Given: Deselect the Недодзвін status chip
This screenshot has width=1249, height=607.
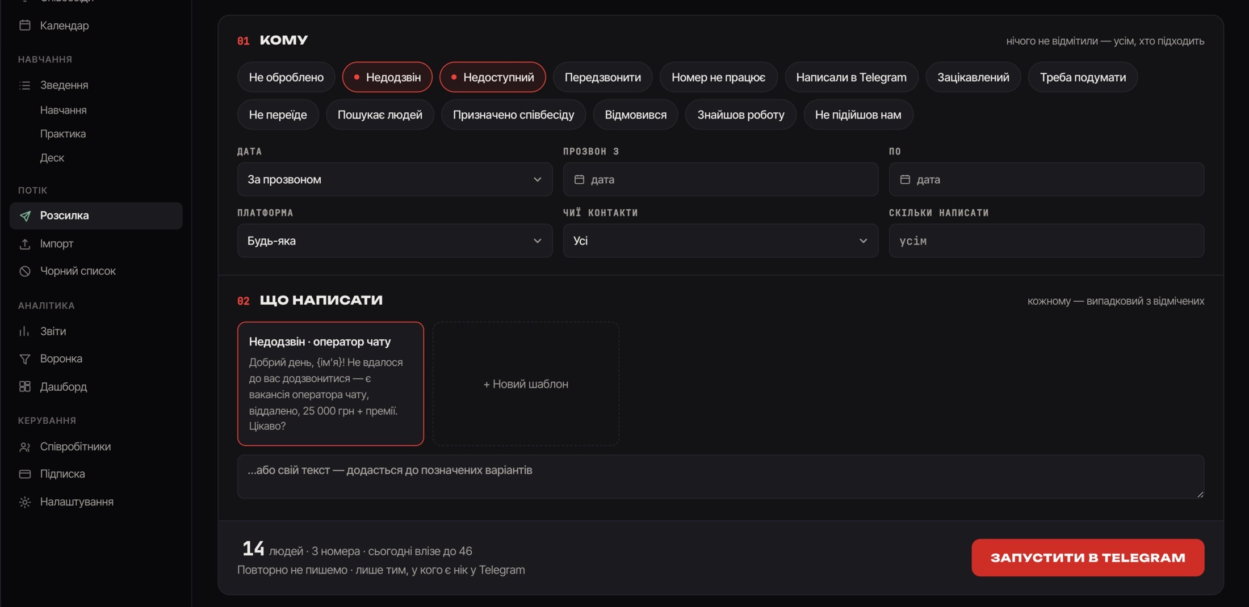Looking at the screenshot, I should pyautogui.click(x=387, y=77).
